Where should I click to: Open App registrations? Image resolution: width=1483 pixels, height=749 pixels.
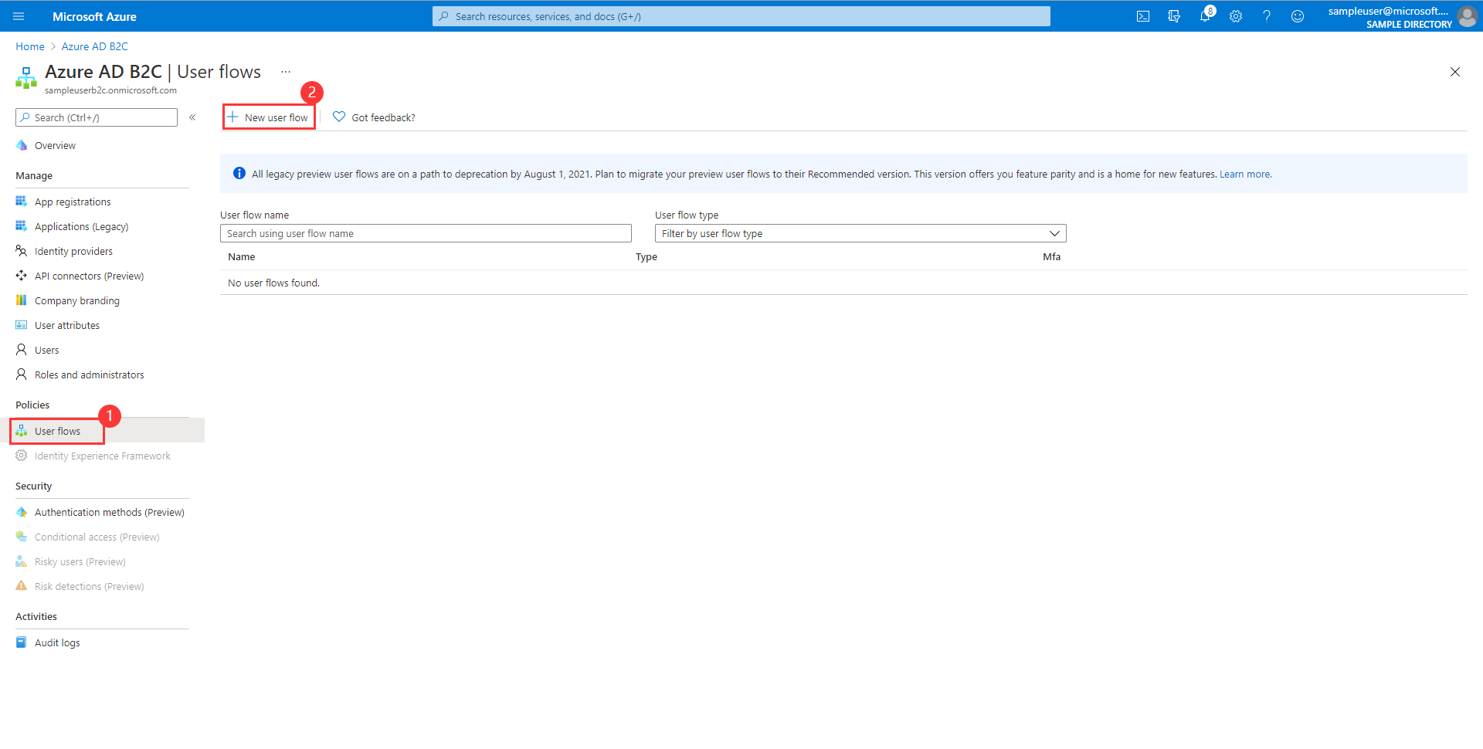(x=73, y=202)
